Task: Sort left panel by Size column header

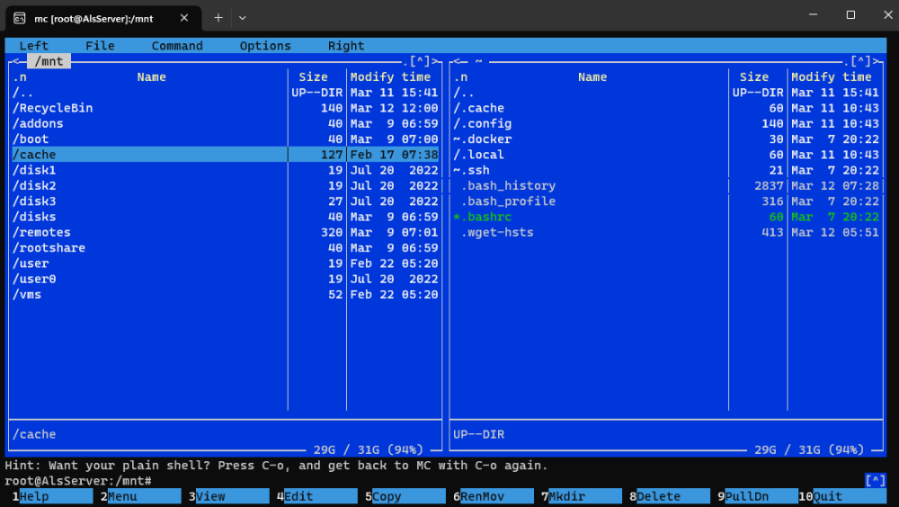Action: (x=313, y=76)
